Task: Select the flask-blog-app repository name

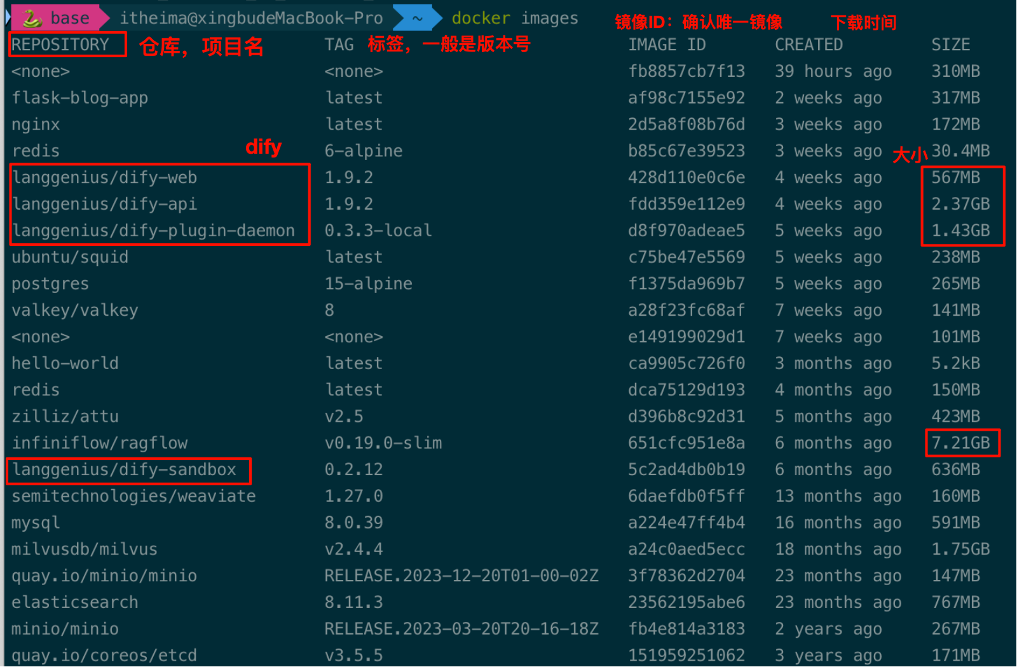Action: coord(80,98)
